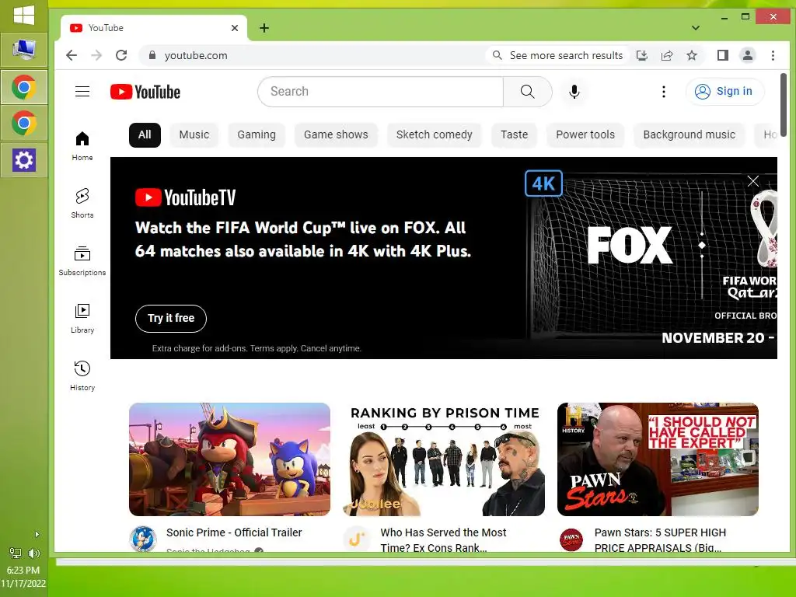This screenshot has height=597, width=796.
Task: Open Sonic the Hedgehog channel avatar
Action: (x=143, y=539)
